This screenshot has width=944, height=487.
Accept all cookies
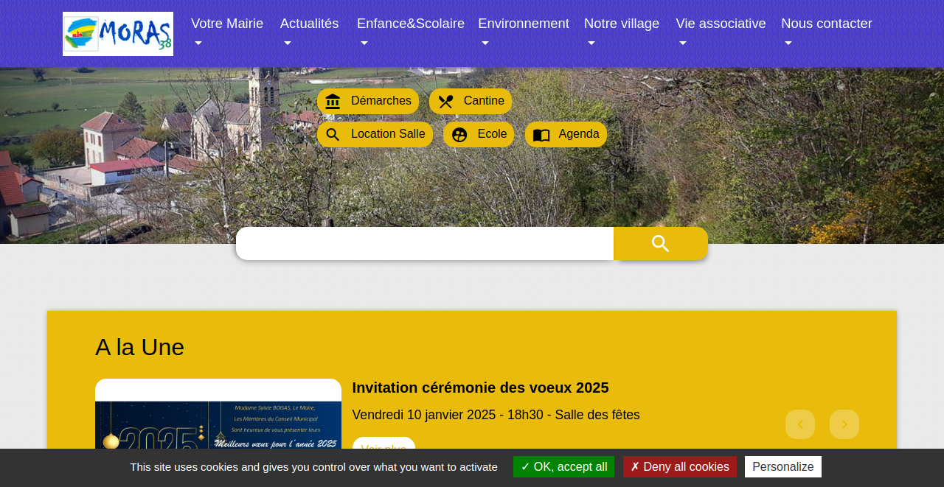coord(563,466)
